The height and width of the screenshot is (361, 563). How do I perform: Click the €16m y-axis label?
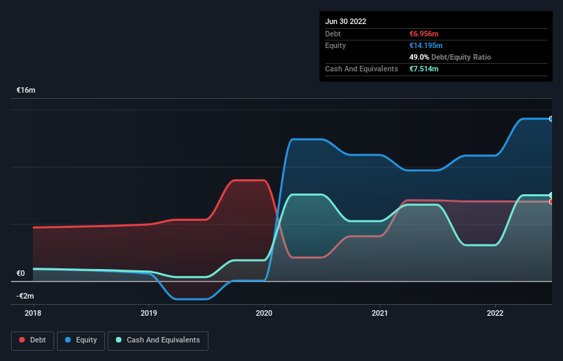pos(26,90)
